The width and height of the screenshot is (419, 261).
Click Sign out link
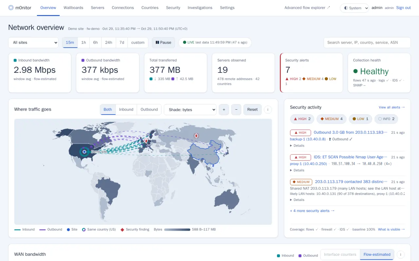403,8
